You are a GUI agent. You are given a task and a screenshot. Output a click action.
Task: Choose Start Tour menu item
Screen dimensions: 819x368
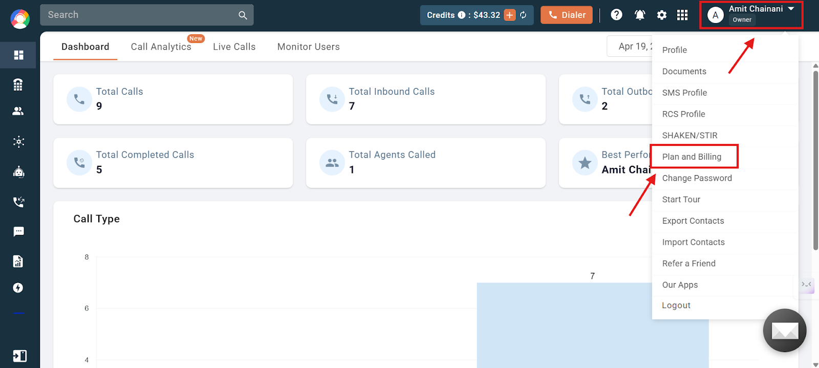(725, 200)
